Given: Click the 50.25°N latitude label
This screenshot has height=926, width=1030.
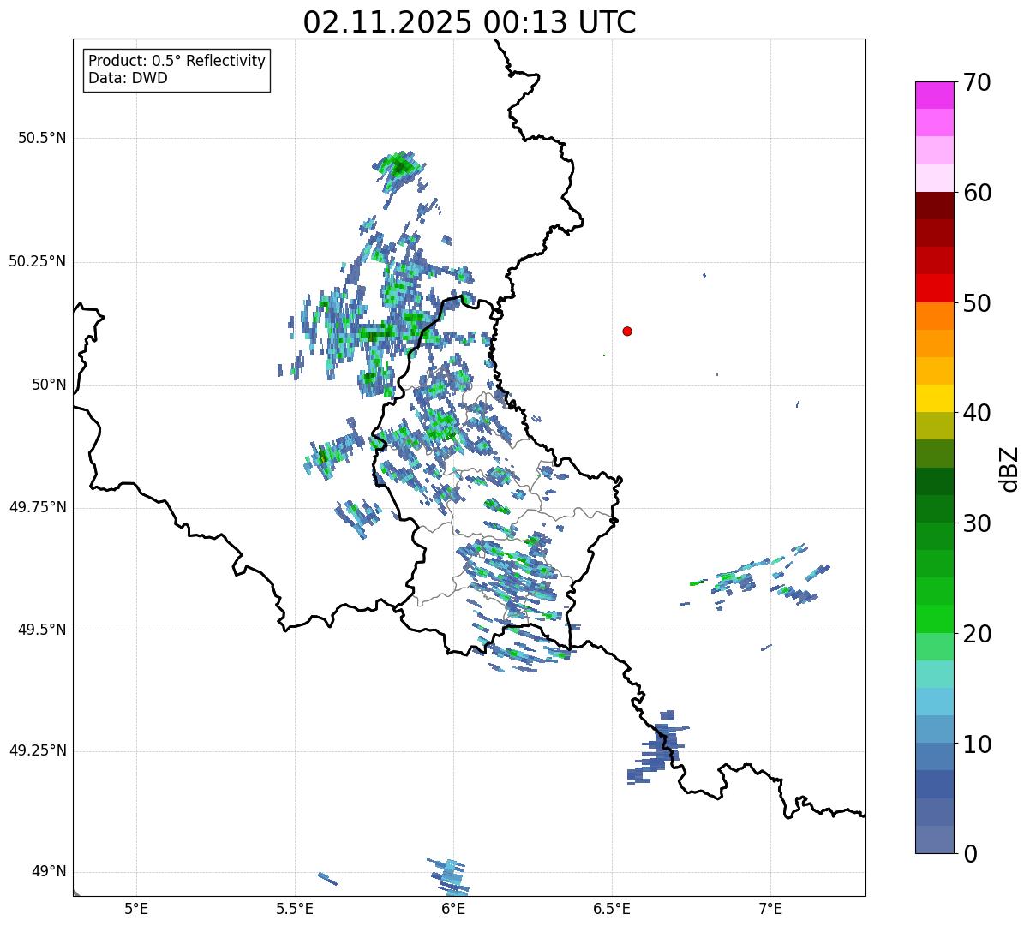Looking at the screenshot, I should pyautogui.click(x=38, y=261).
